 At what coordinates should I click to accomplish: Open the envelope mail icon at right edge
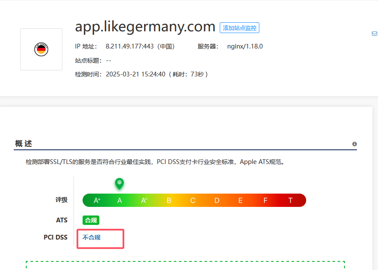(x=375, y=33)
